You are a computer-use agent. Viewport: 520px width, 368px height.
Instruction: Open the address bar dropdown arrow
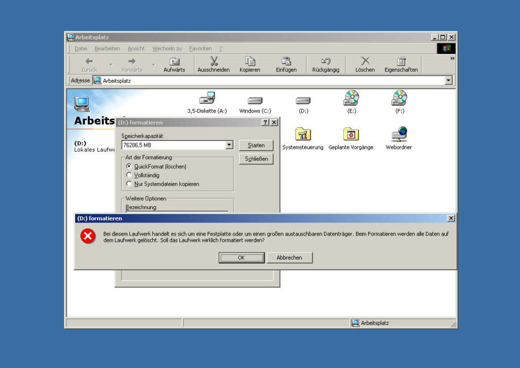click(447, 80)
